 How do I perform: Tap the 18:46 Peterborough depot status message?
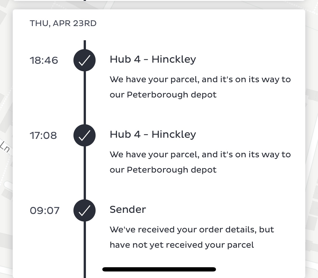pyautogui.click(x=200, y=87)
